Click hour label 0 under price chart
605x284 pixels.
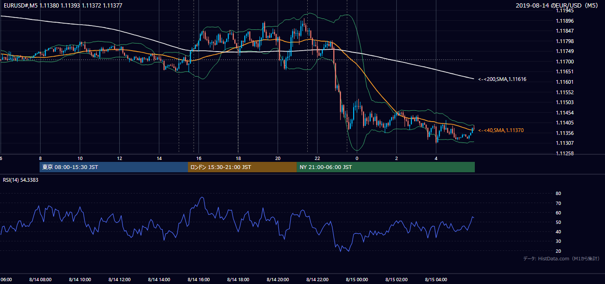[357, 159]
